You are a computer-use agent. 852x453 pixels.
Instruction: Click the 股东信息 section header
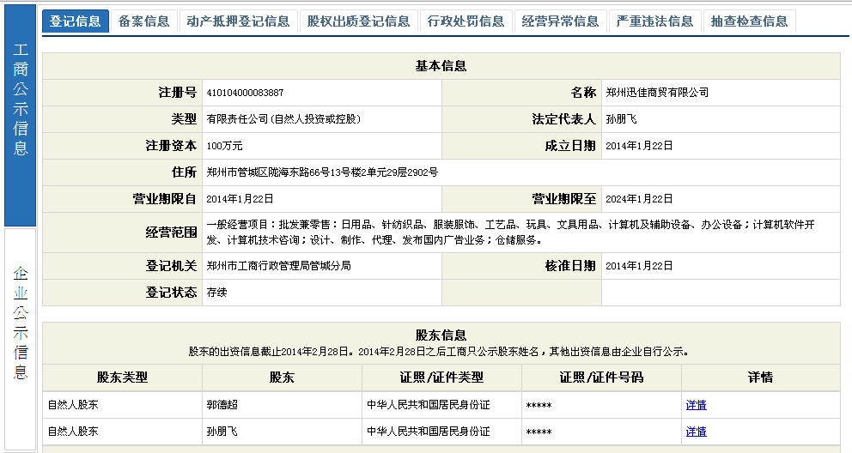pyautogui.click(x=441, y=335)
